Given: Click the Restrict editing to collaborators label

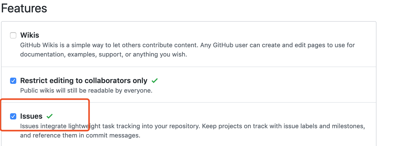Looking at the screenshot, I should coord(84,81).
